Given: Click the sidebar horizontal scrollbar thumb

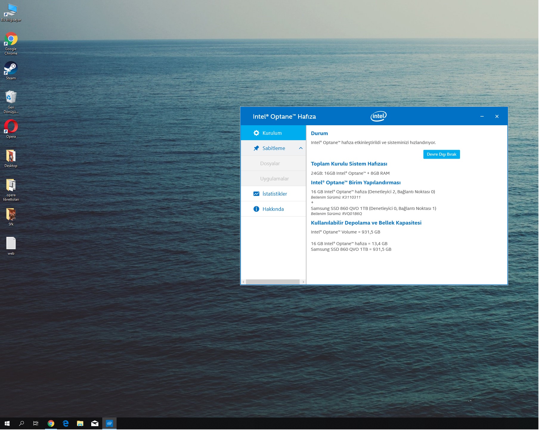Looking at the screenshot, I should pyautogui.click(x=273, y=282).
